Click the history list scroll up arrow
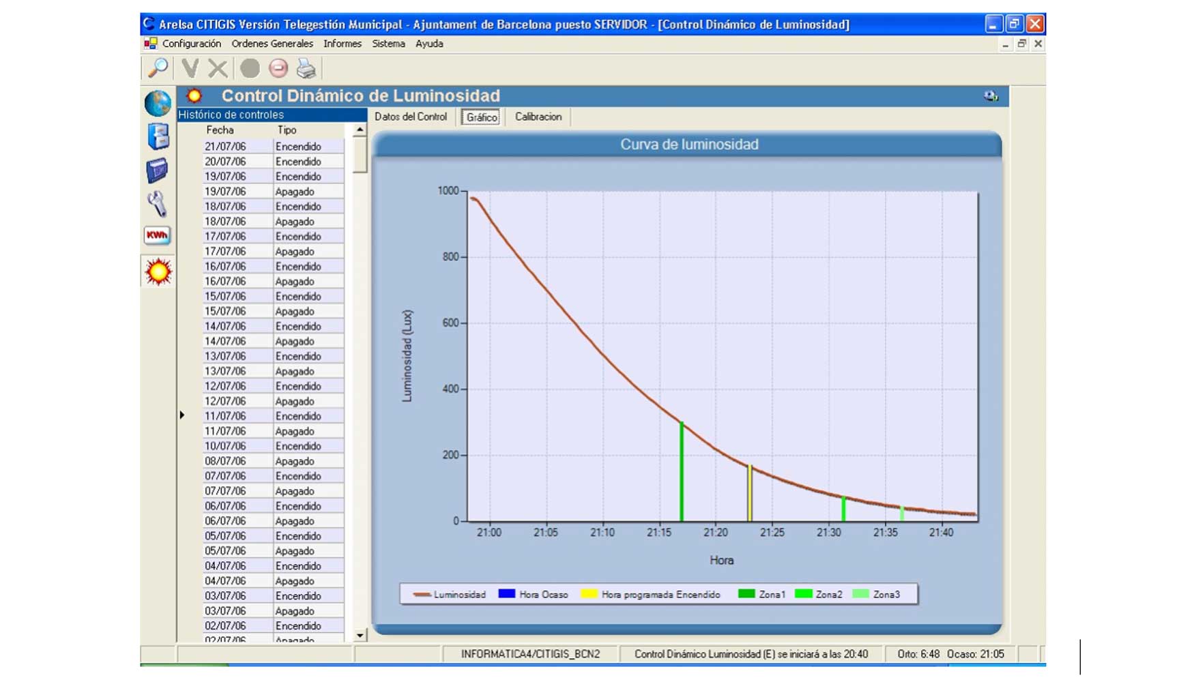Viewport: 1194px width, 682px height. point(360,130)
